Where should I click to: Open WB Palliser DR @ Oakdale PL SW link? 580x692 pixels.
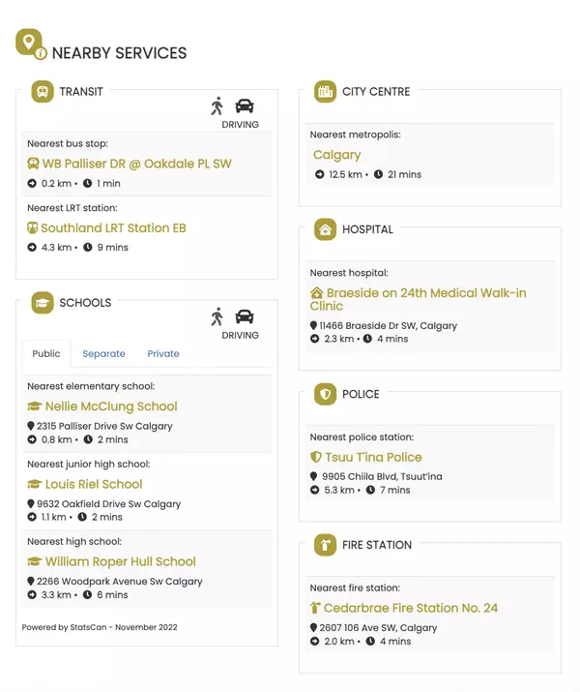click(136, 164)
